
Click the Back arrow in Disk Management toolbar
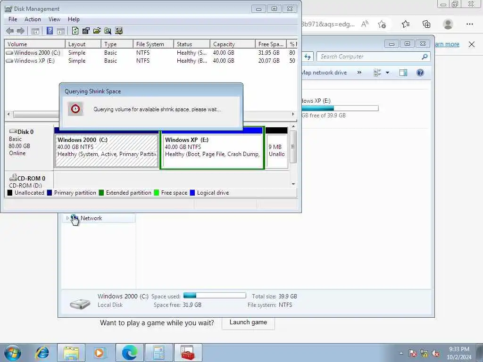pyautogui.click(x=10, y=31)
